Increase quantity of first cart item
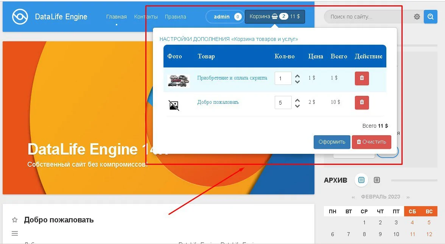445x244 pixels. coord(297,75)
